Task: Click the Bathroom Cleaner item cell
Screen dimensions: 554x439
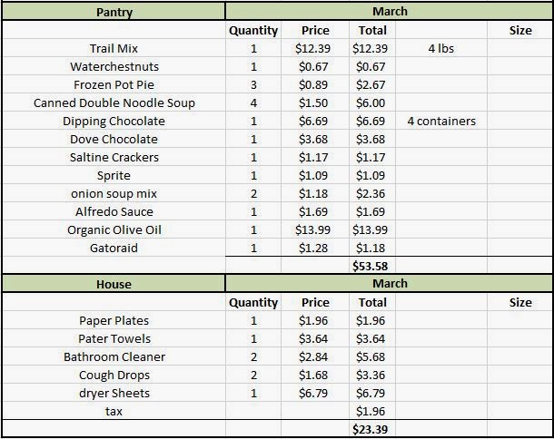Action: pos(114,356)
